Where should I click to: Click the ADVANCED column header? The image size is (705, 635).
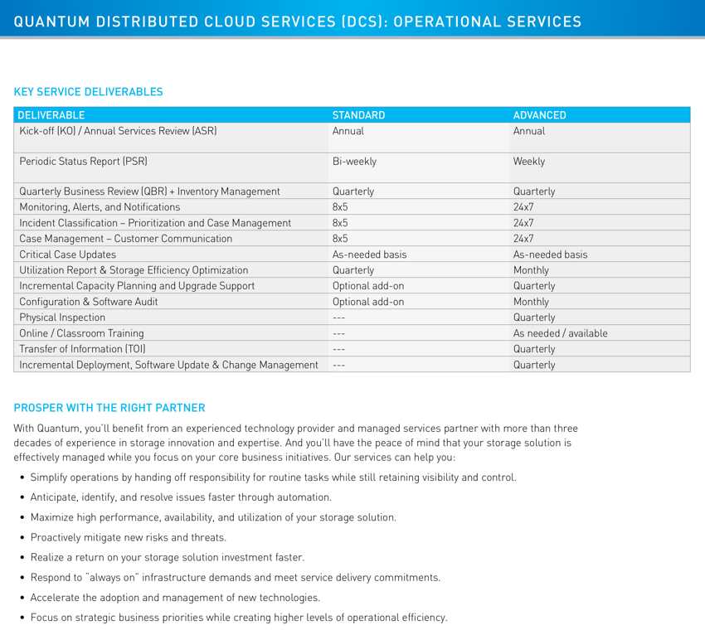click(x=539, y=115)
